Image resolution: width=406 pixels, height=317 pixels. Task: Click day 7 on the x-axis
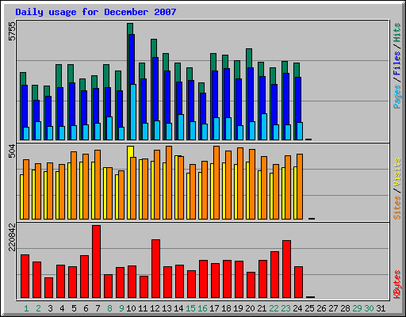(x=98, y=308)
